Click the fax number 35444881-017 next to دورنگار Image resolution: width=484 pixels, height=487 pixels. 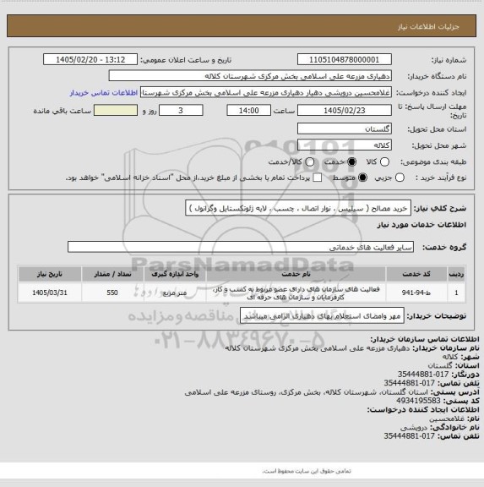tap(423, 375)
